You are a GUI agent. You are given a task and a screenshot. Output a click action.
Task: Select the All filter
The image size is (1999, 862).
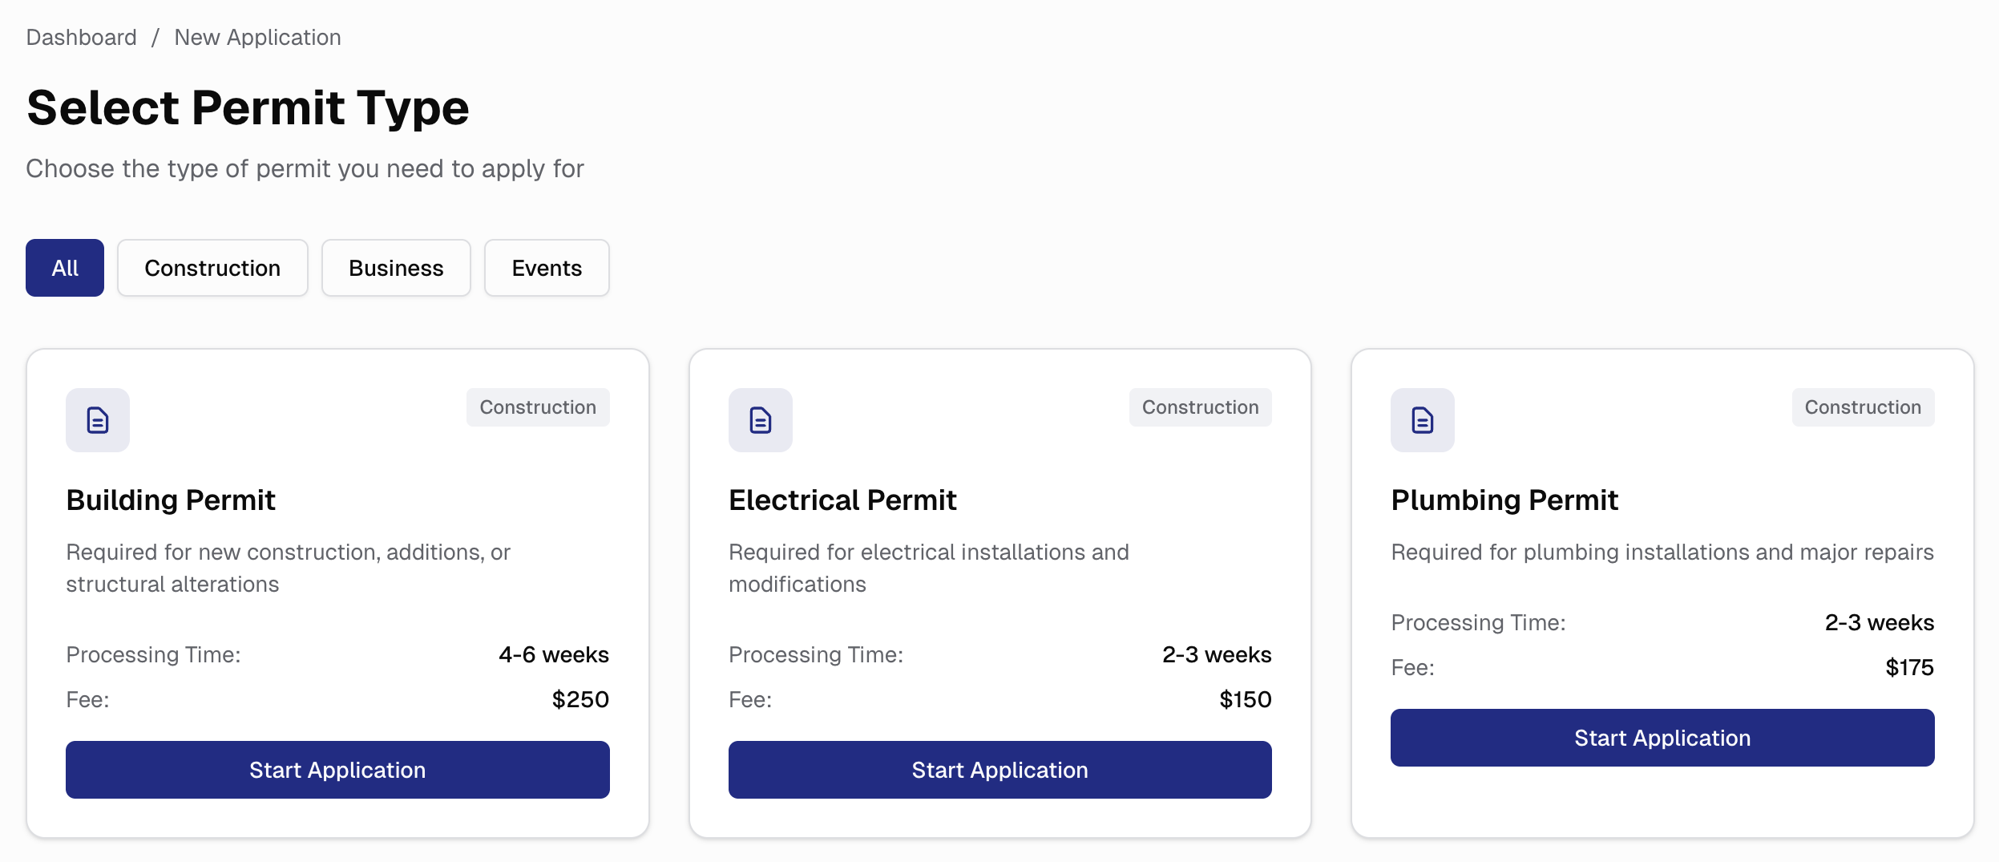[x=65, y=268]
